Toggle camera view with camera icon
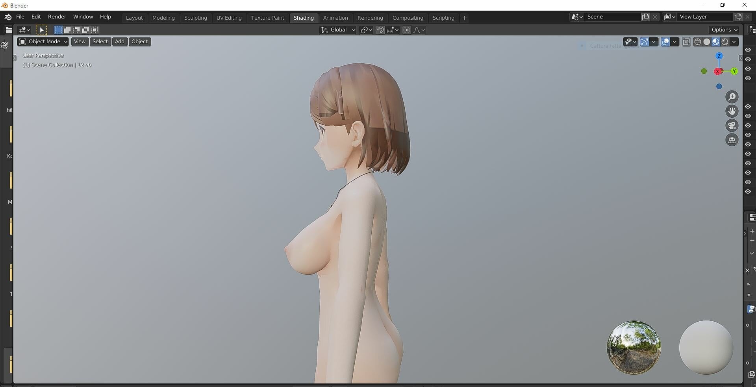 click(732, 126)
